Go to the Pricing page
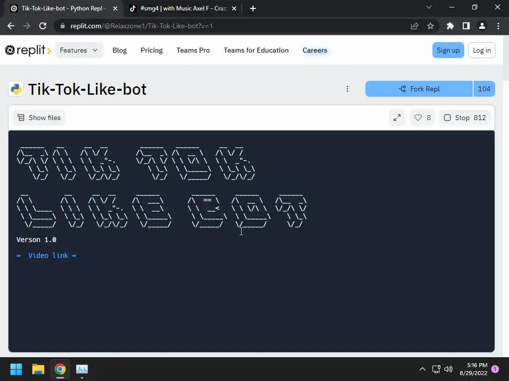Image resolution: width=509 pixels, height=381 pixels. (152, 50)
